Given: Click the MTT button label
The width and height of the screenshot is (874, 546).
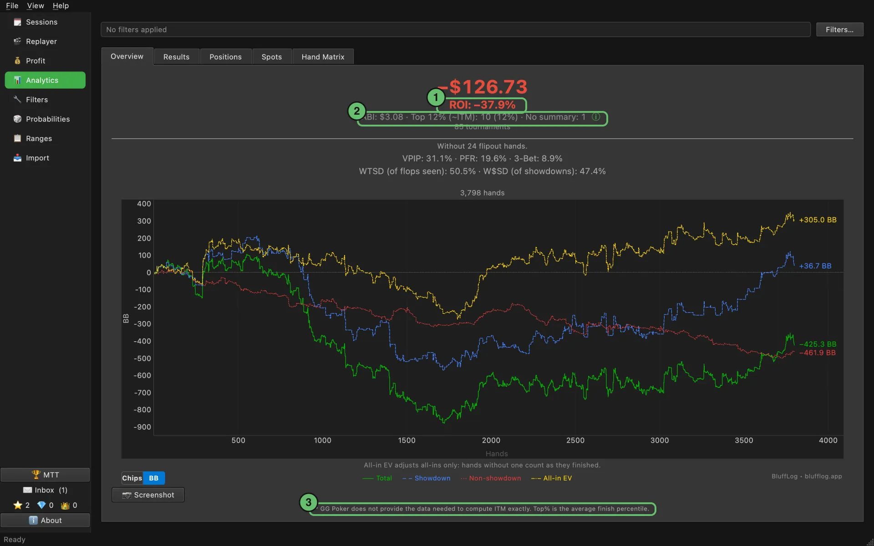Looking at the screenshot, I should tap(51, 475).
